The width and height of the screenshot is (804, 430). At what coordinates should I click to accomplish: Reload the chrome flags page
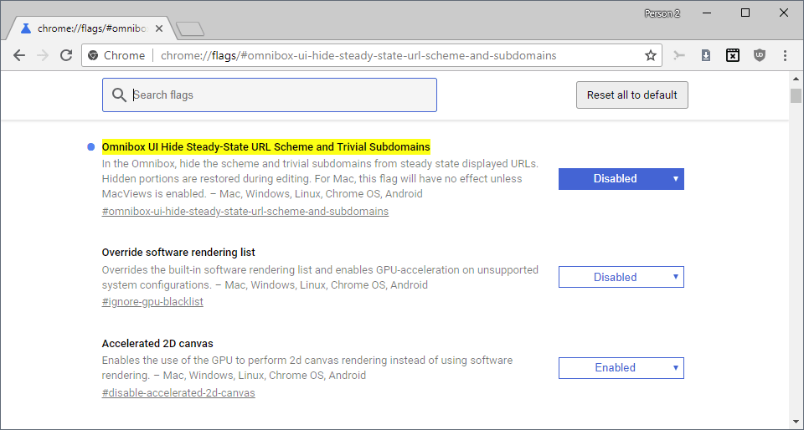point(66,55)
